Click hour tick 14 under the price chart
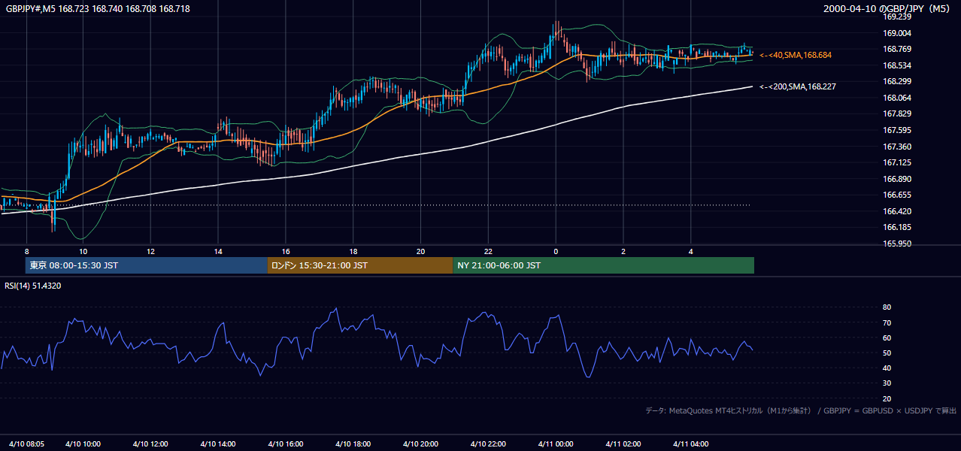Screen dimensions: 961x451 (218, 251)
